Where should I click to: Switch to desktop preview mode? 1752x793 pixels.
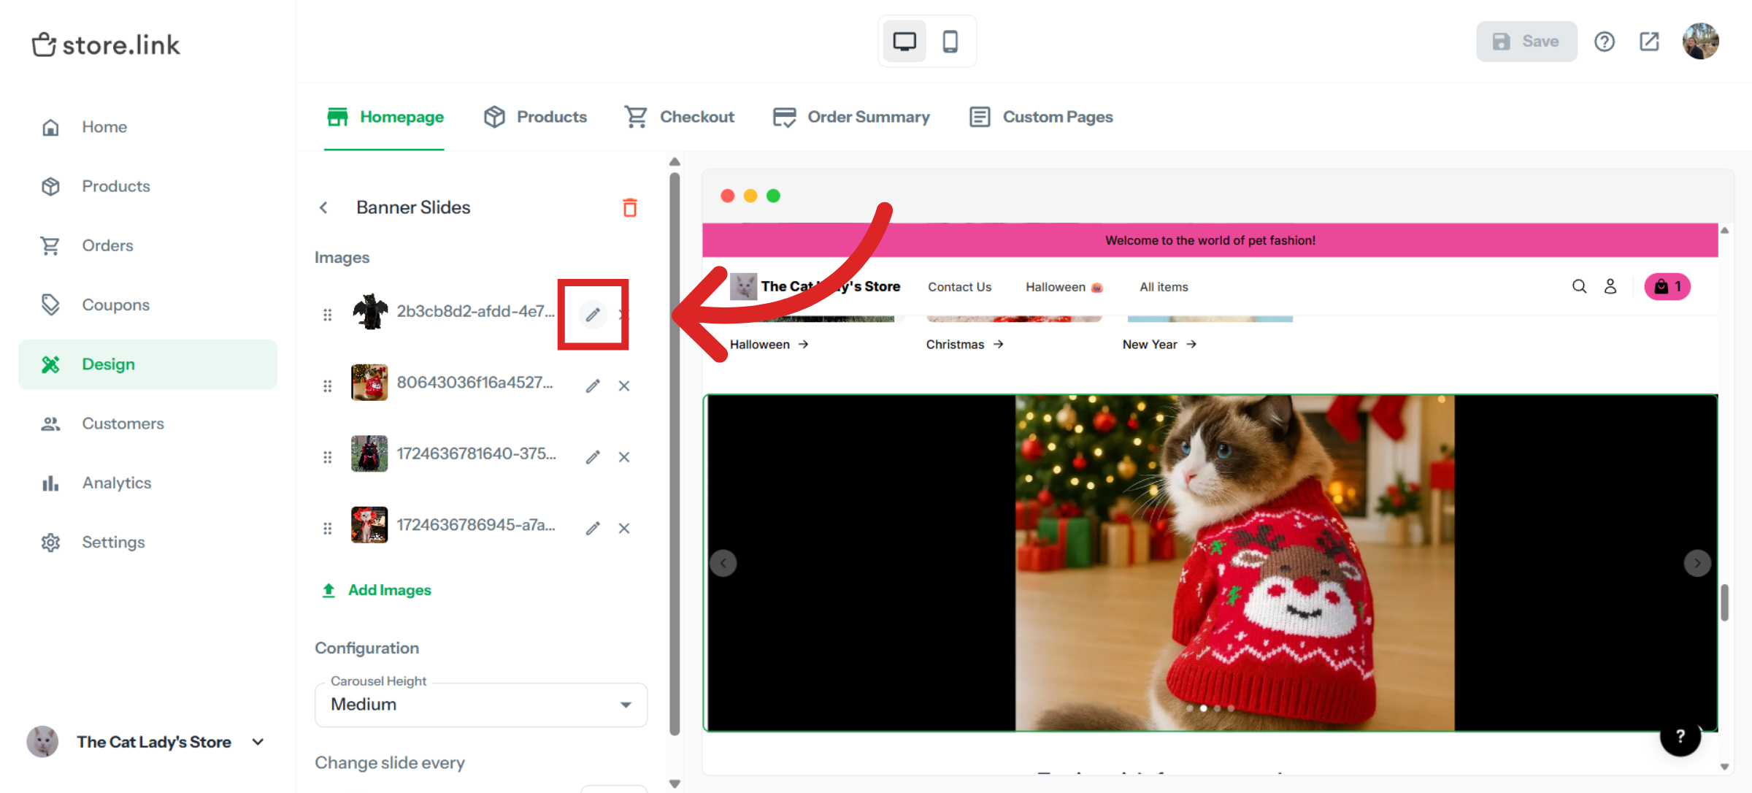[904, 42]
